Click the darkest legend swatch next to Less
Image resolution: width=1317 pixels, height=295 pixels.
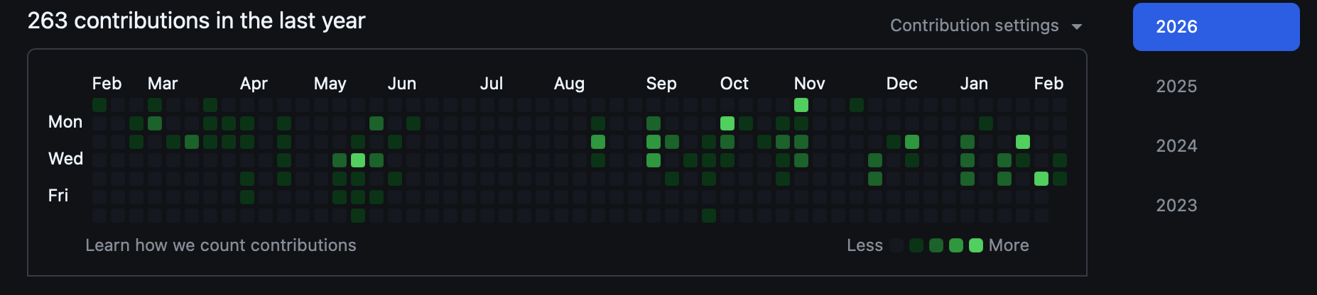coord(896,245)
